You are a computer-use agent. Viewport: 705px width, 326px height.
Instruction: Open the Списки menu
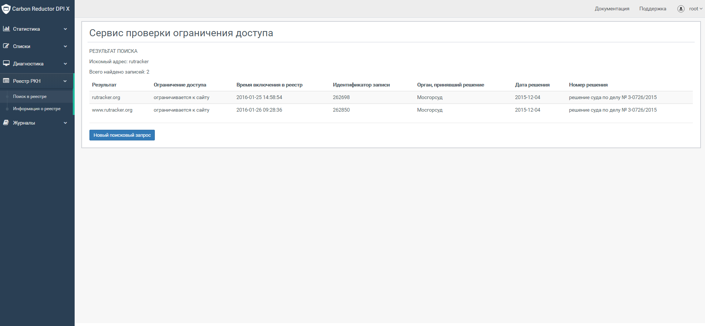37,46
